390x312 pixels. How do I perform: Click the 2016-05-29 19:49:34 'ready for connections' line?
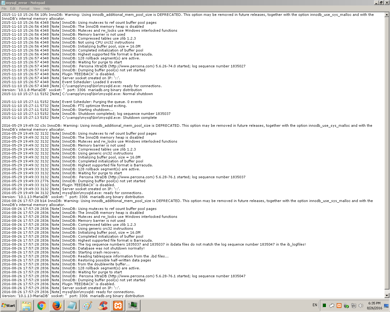72,193
